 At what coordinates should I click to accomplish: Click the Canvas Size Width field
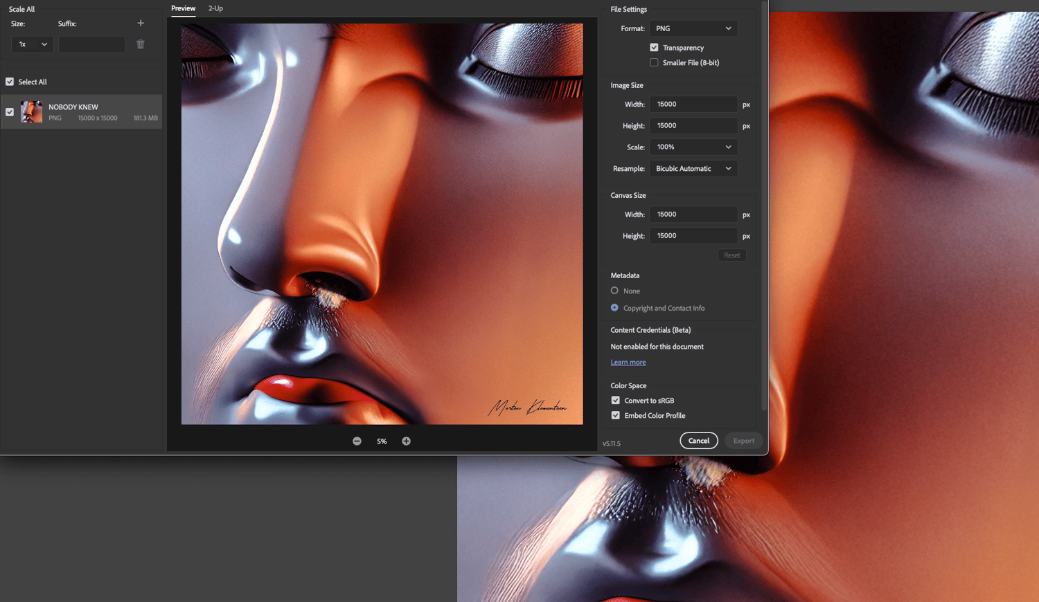point(693,214)
